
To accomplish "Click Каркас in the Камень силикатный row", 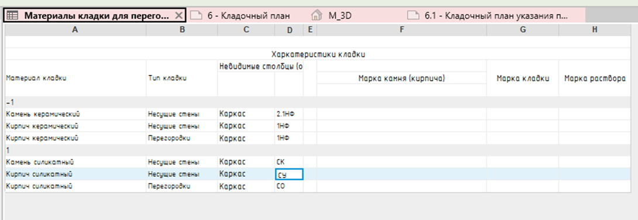I will point(246,161).
